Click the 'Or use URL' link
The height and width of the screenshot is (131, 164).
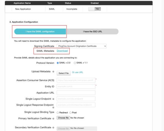78,72
